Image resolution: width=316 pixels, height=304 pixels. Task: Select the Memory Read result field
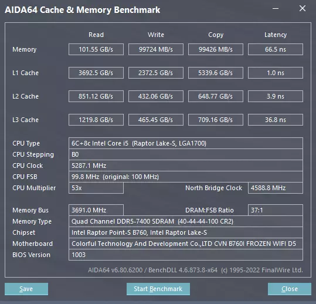[x=96, y=49]
